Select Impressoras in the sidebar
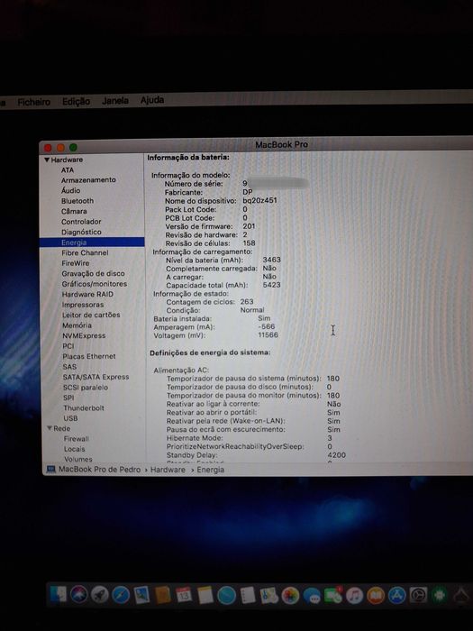Image resolution: width=473 pixels, height=631 pixels. coord(83,305)
